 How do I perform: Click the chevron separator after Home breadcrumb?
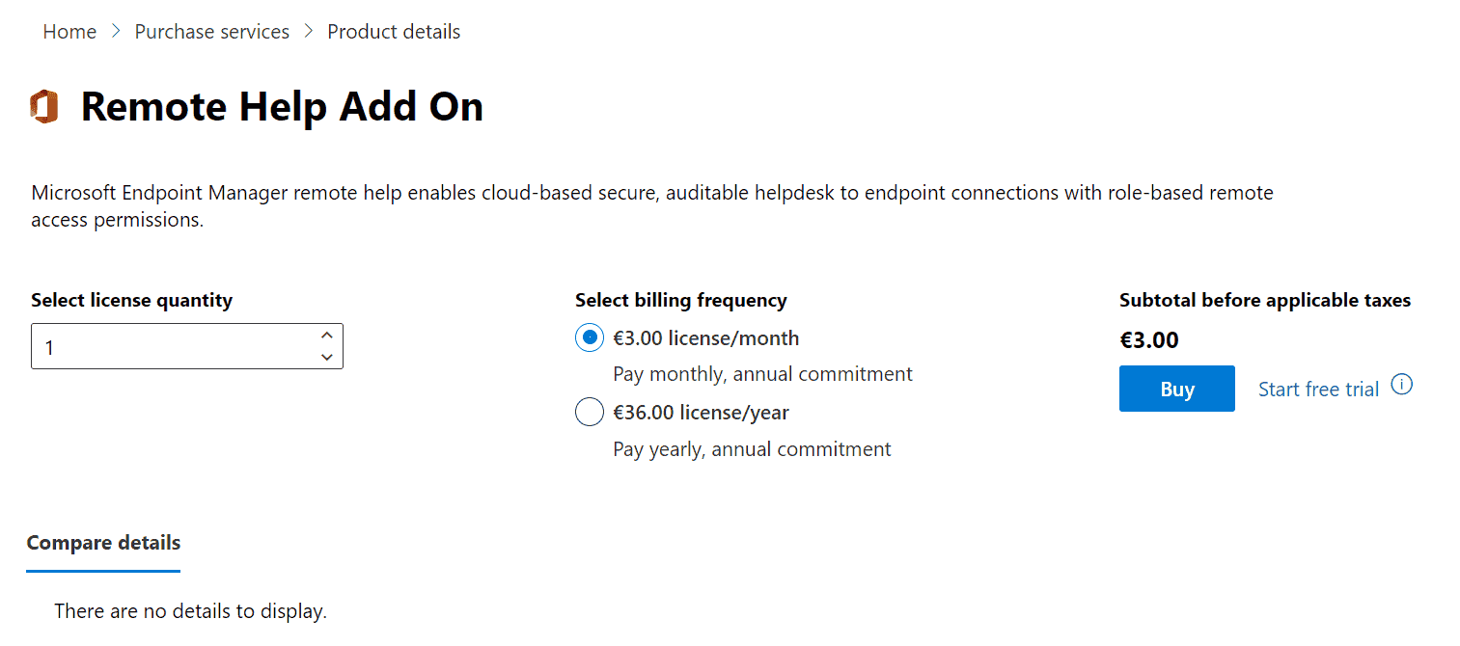(x=116, y=32)
